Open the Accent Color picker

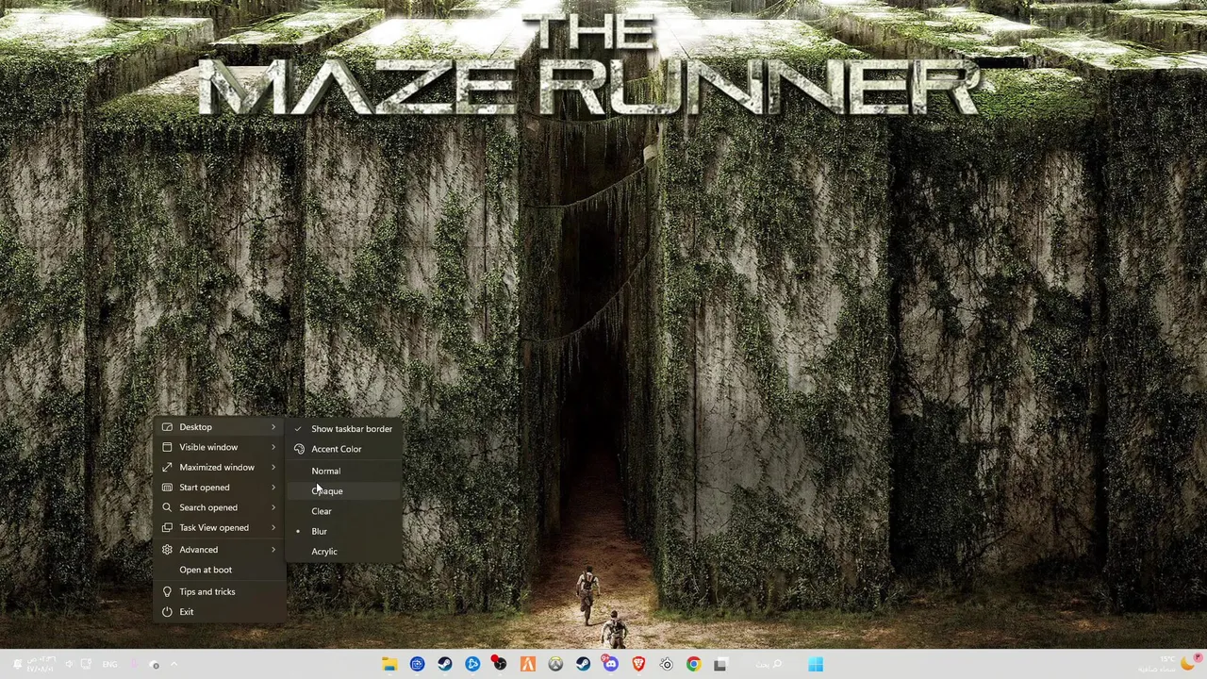344,449
